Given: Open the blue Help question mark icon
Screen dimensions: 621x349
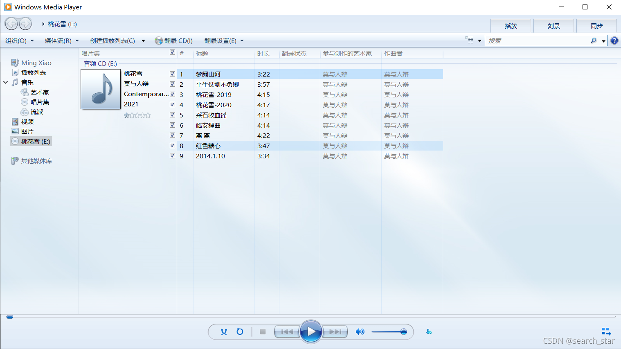Looking at the screenshot, I should tap(614, 41).
